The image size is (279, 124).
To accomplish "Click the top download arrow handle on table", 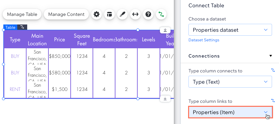I will tap(165, 30).
